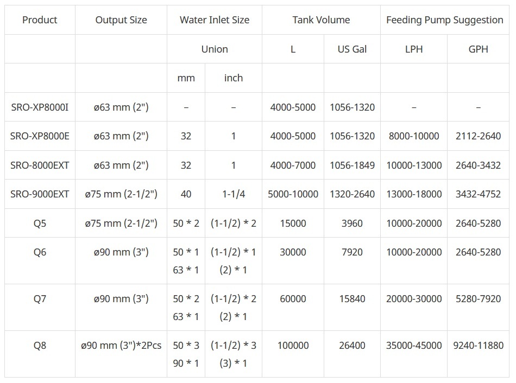This screenshot has height=383, width=516.
Task: Click the 35000-45000 LPH cell
Action: [x=414, y=345]
